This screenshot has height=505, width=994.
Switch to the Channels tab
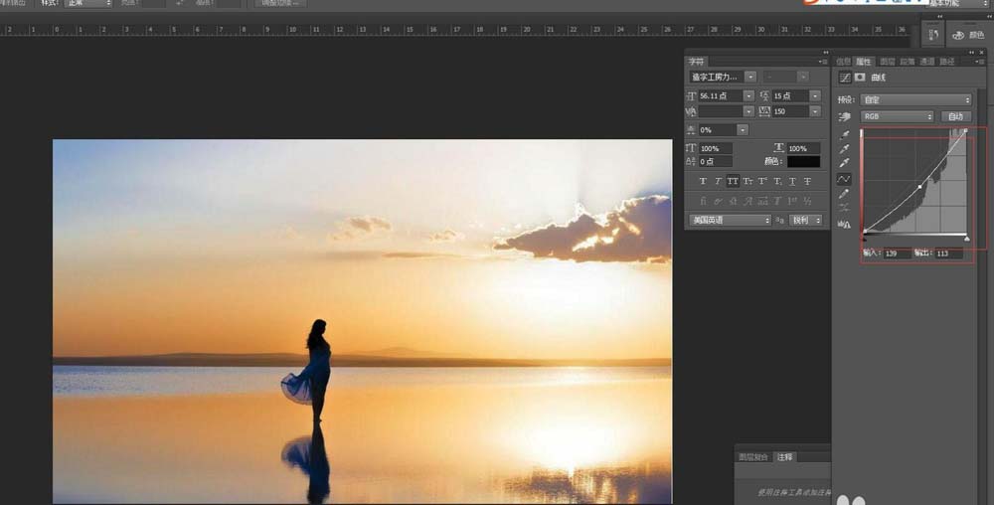point(926,62)
